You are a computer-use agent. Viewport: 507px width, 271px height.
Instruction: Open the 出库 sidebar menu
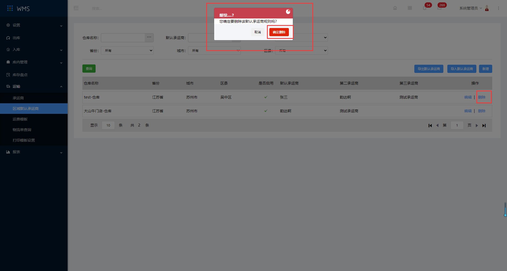click(34, 38)
